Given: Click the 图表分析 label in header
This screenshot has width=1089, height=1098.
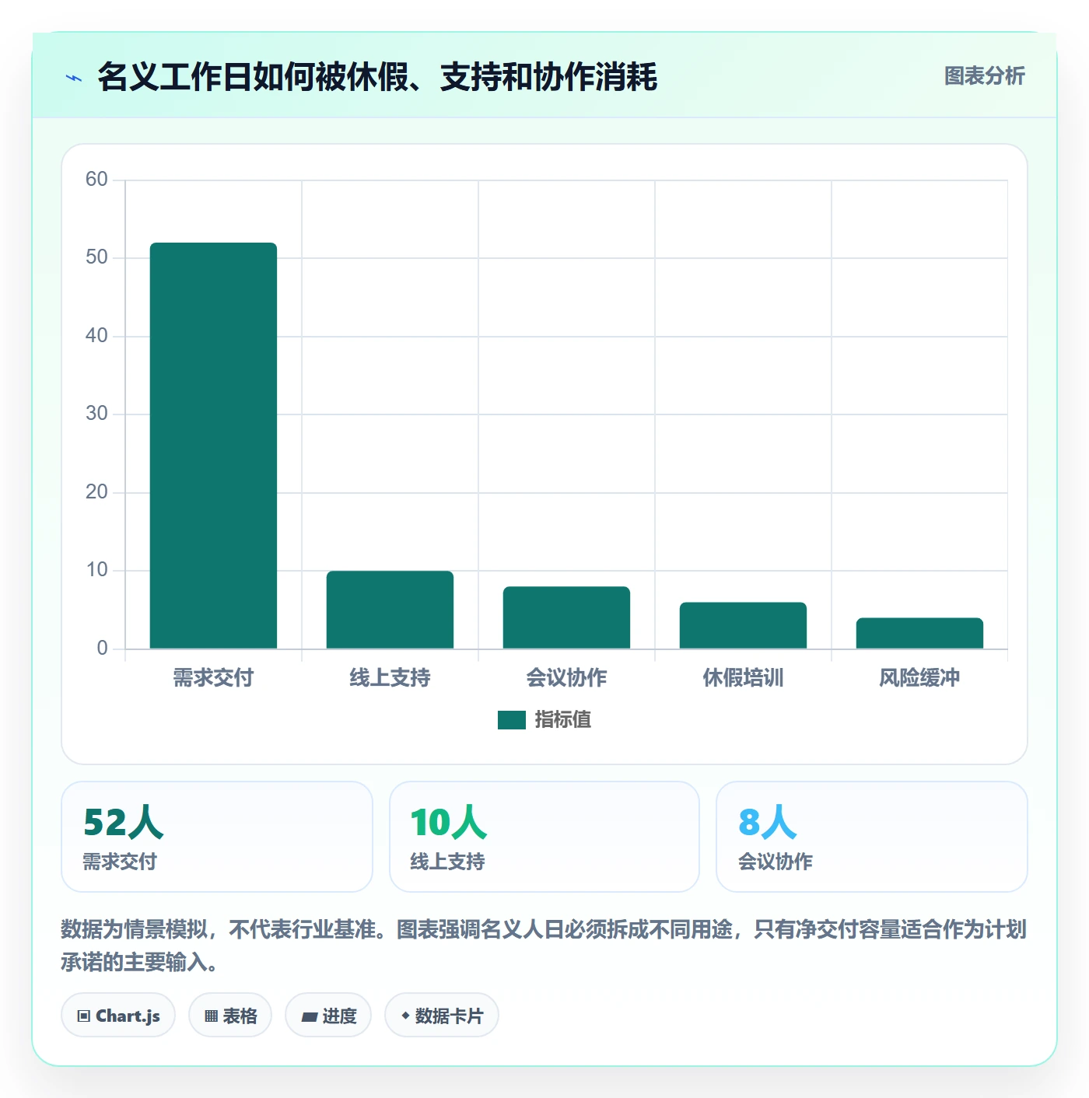Looking at the screenshot, I should (x=984, y=76).
